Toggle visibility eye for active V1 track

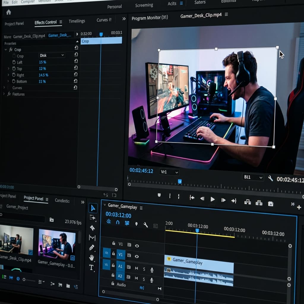tap(137, 256)
